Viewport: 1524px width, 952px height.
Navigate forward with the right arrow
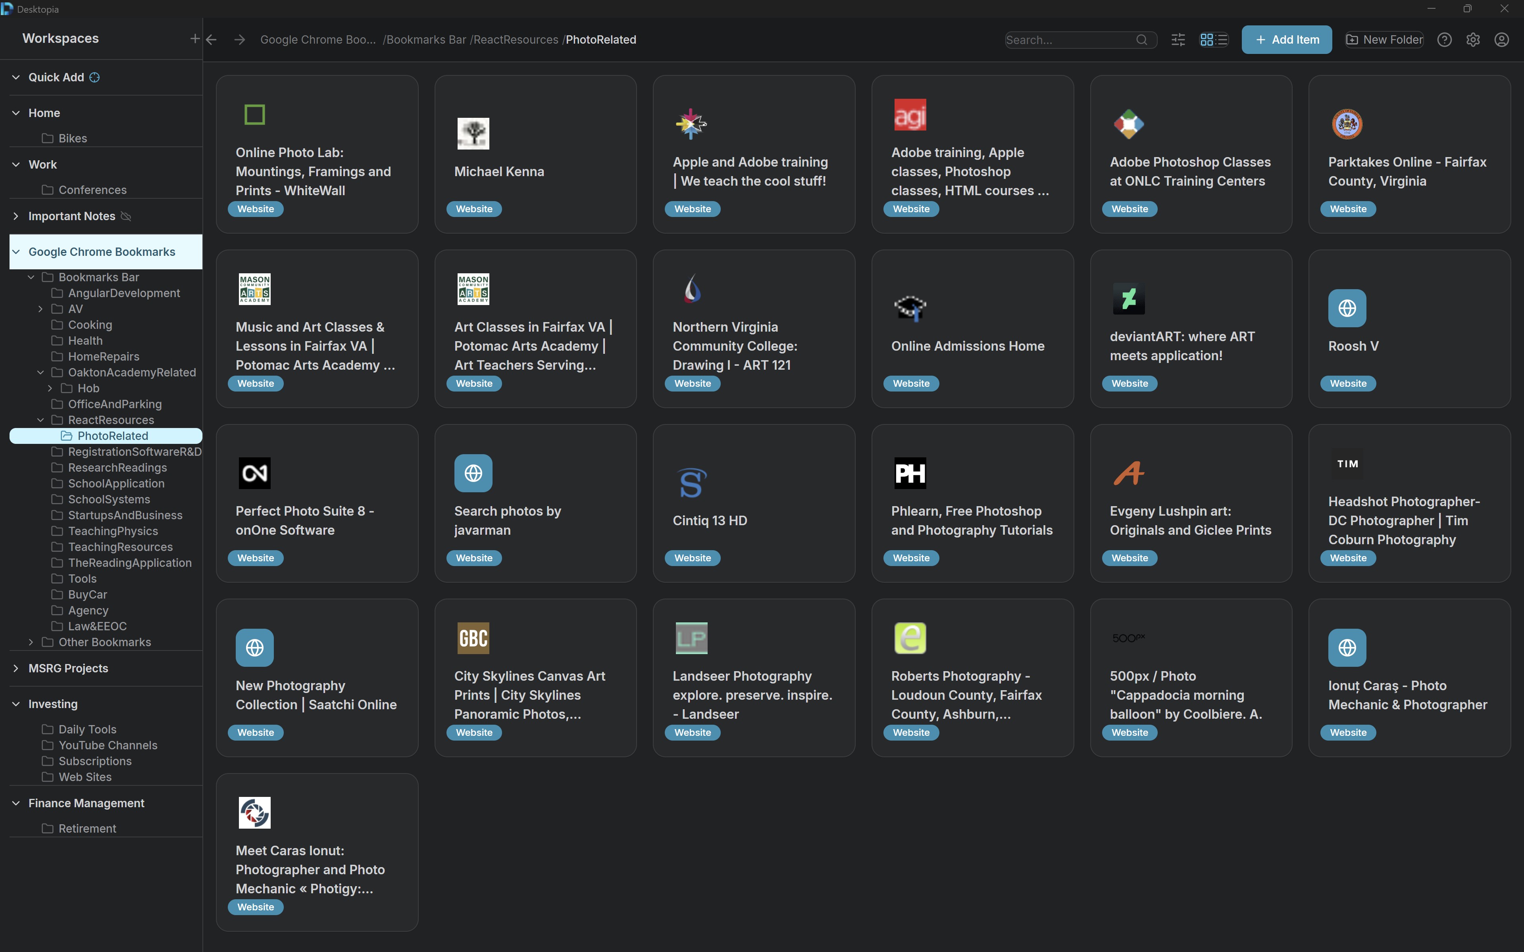point(239,40)
